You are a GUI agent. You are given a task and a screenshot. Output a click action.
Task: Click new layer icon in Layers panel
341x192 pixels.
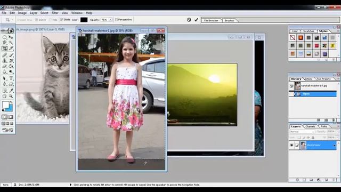click(x=326, y=180)
